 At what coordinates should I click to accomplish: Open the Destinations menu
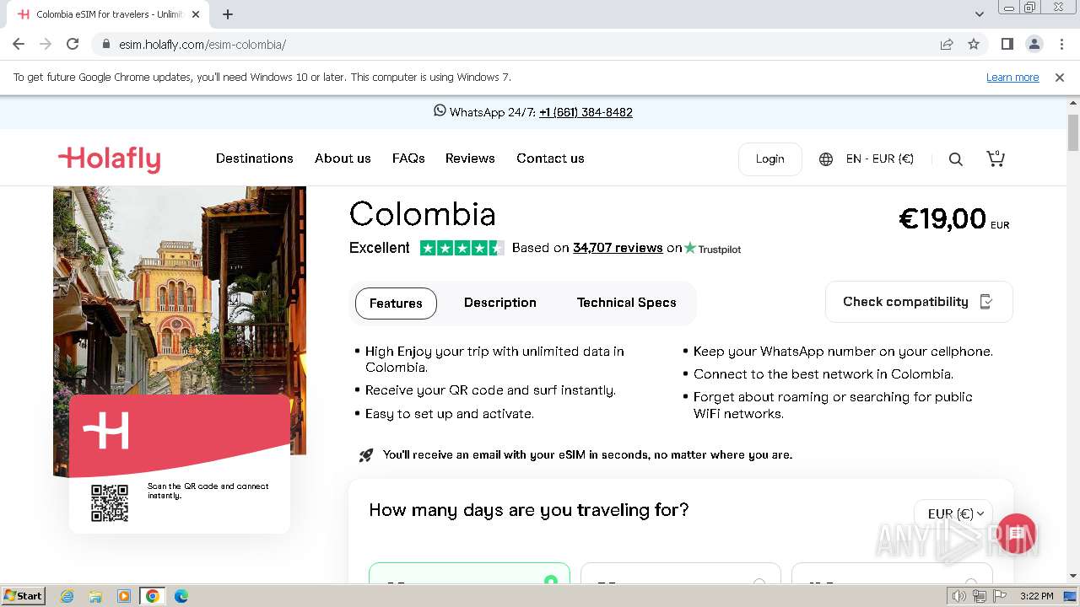coord(255,158)
